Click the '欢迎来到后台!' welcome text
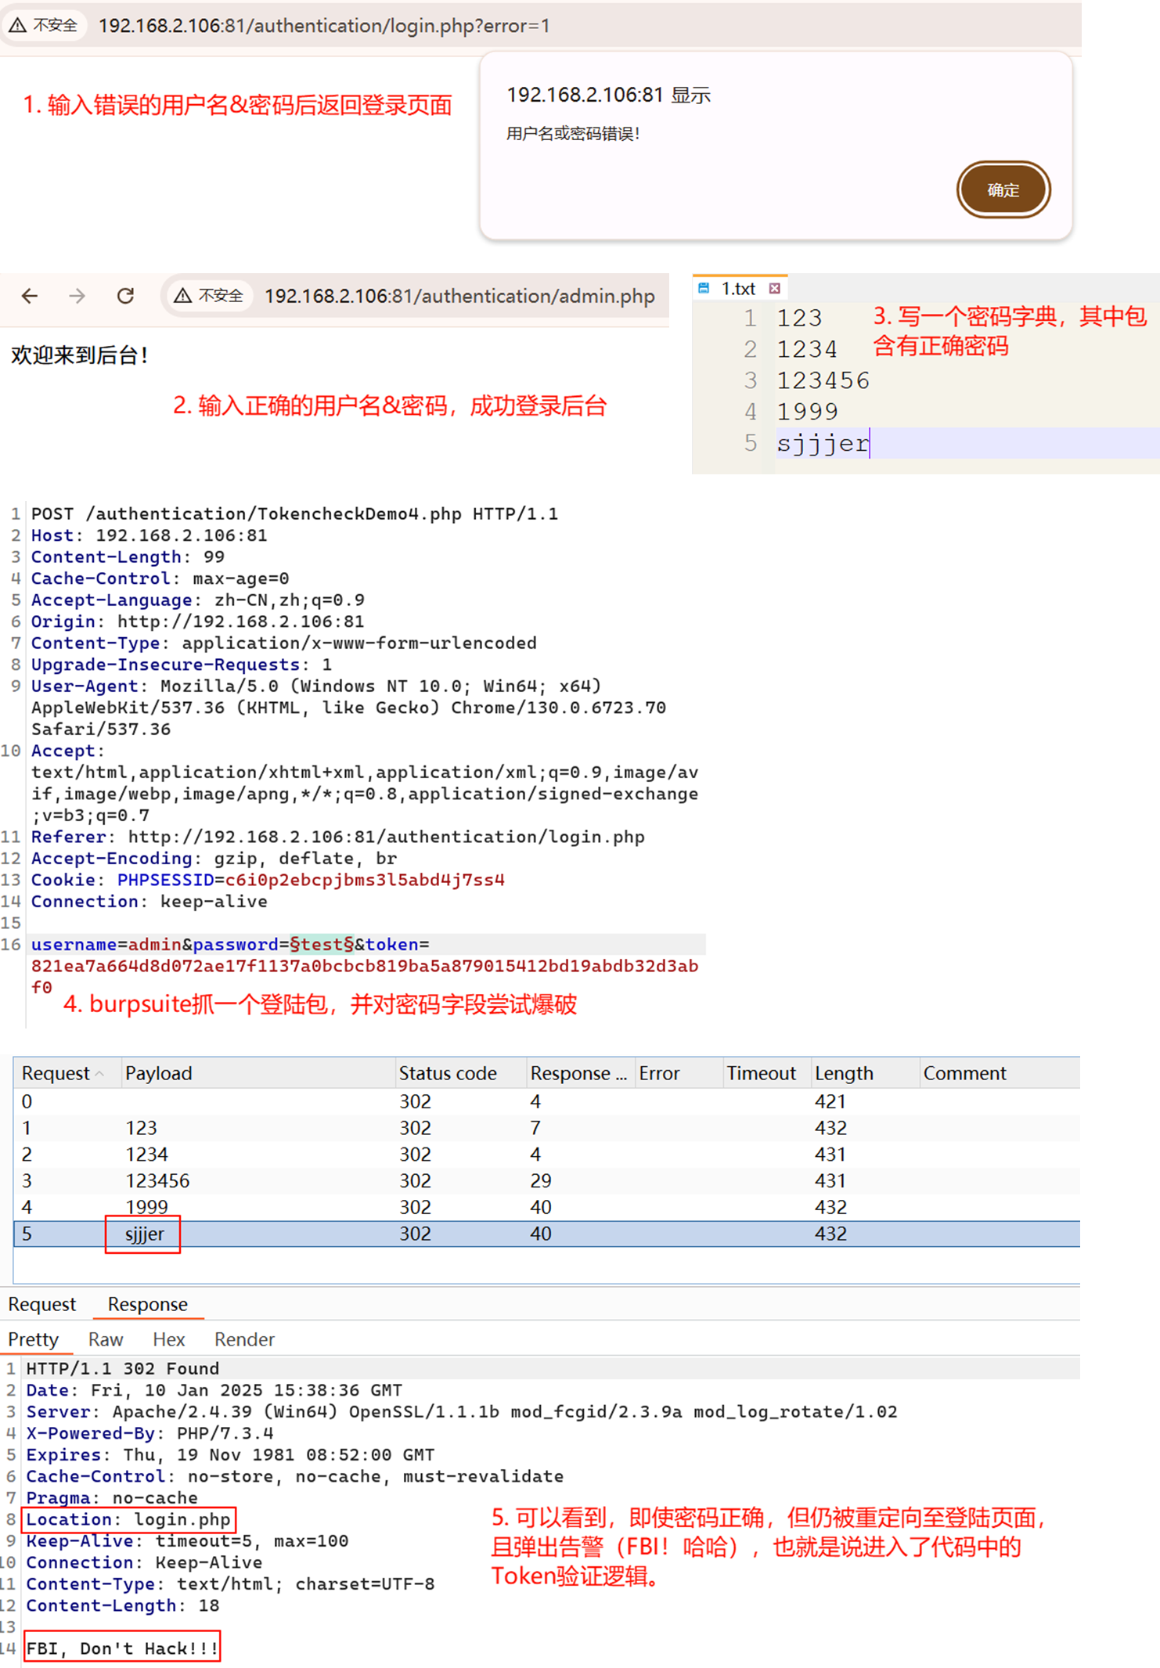 pos(80,355)
